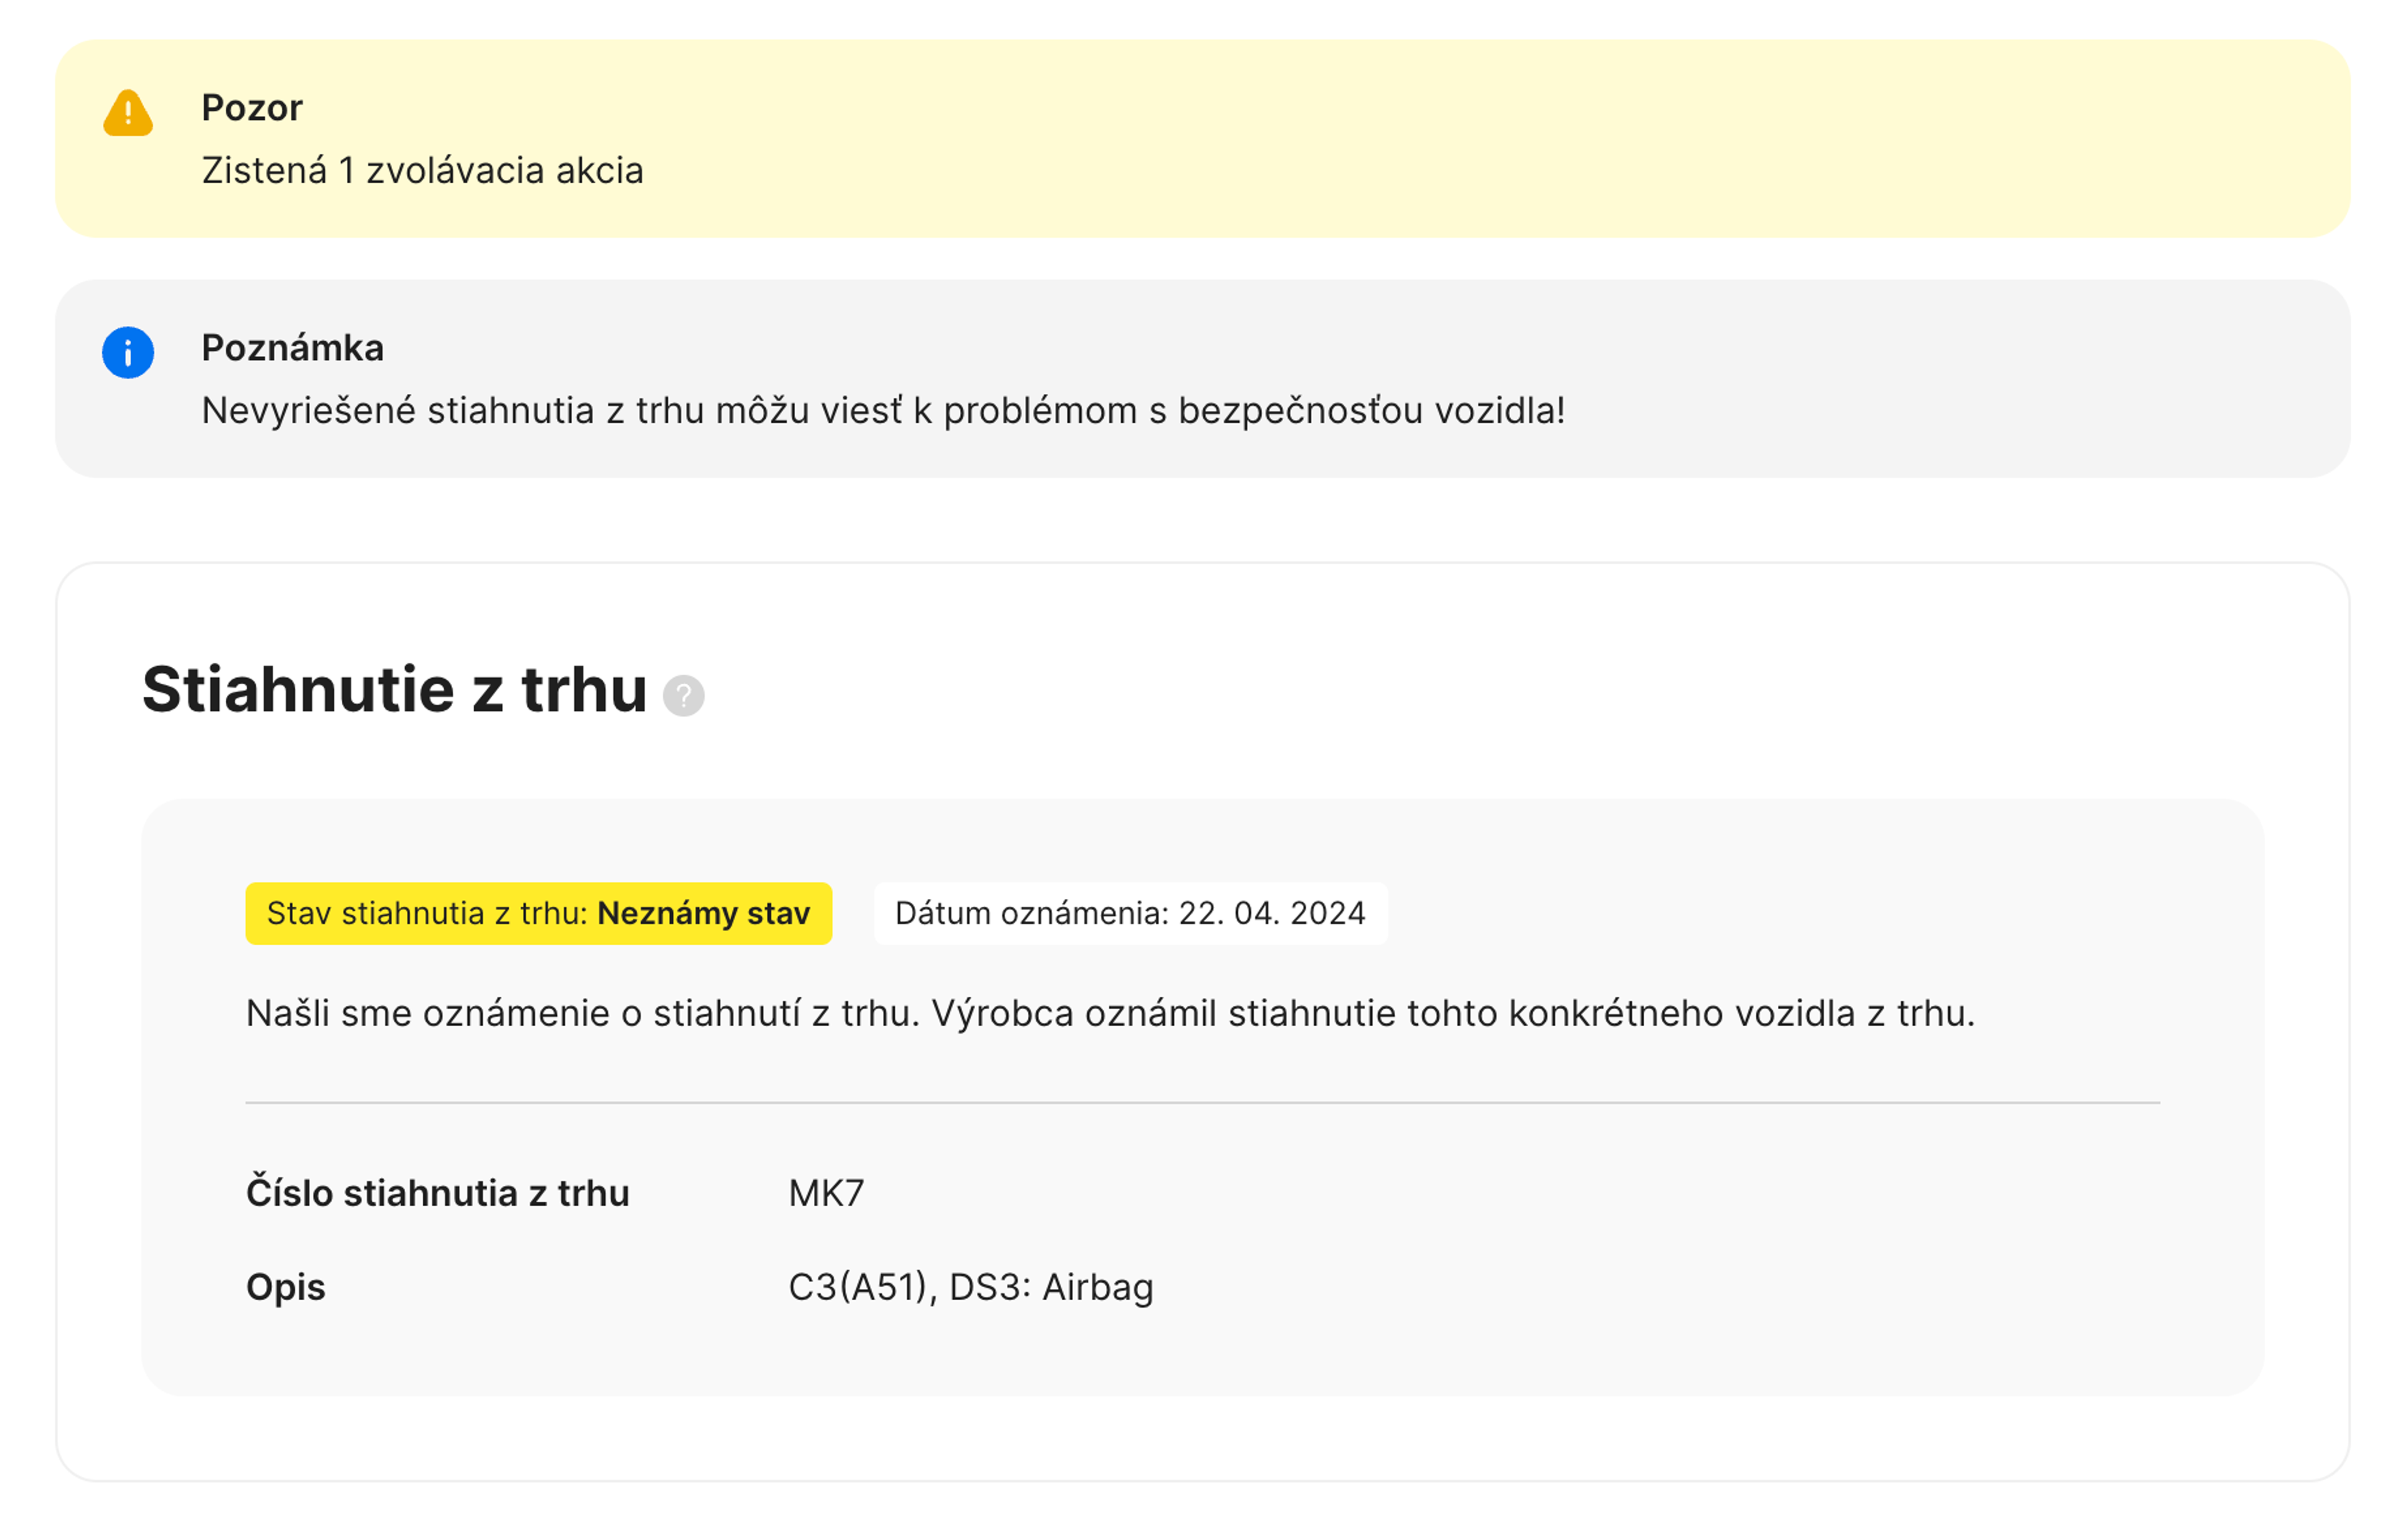Viewport: 2408px width, 1516px height.
Task: Select the description C3(A51), DS3: Airbag
Action: (971, 1287)
